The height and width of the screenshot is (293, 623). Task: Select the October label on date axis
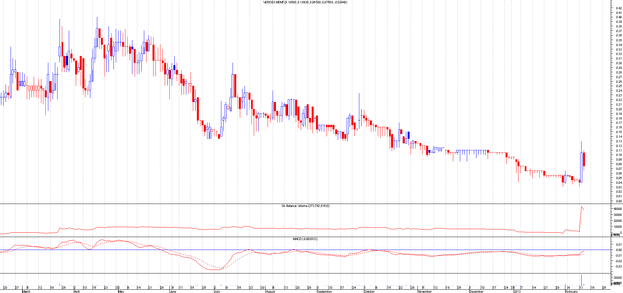pos(369,291)
